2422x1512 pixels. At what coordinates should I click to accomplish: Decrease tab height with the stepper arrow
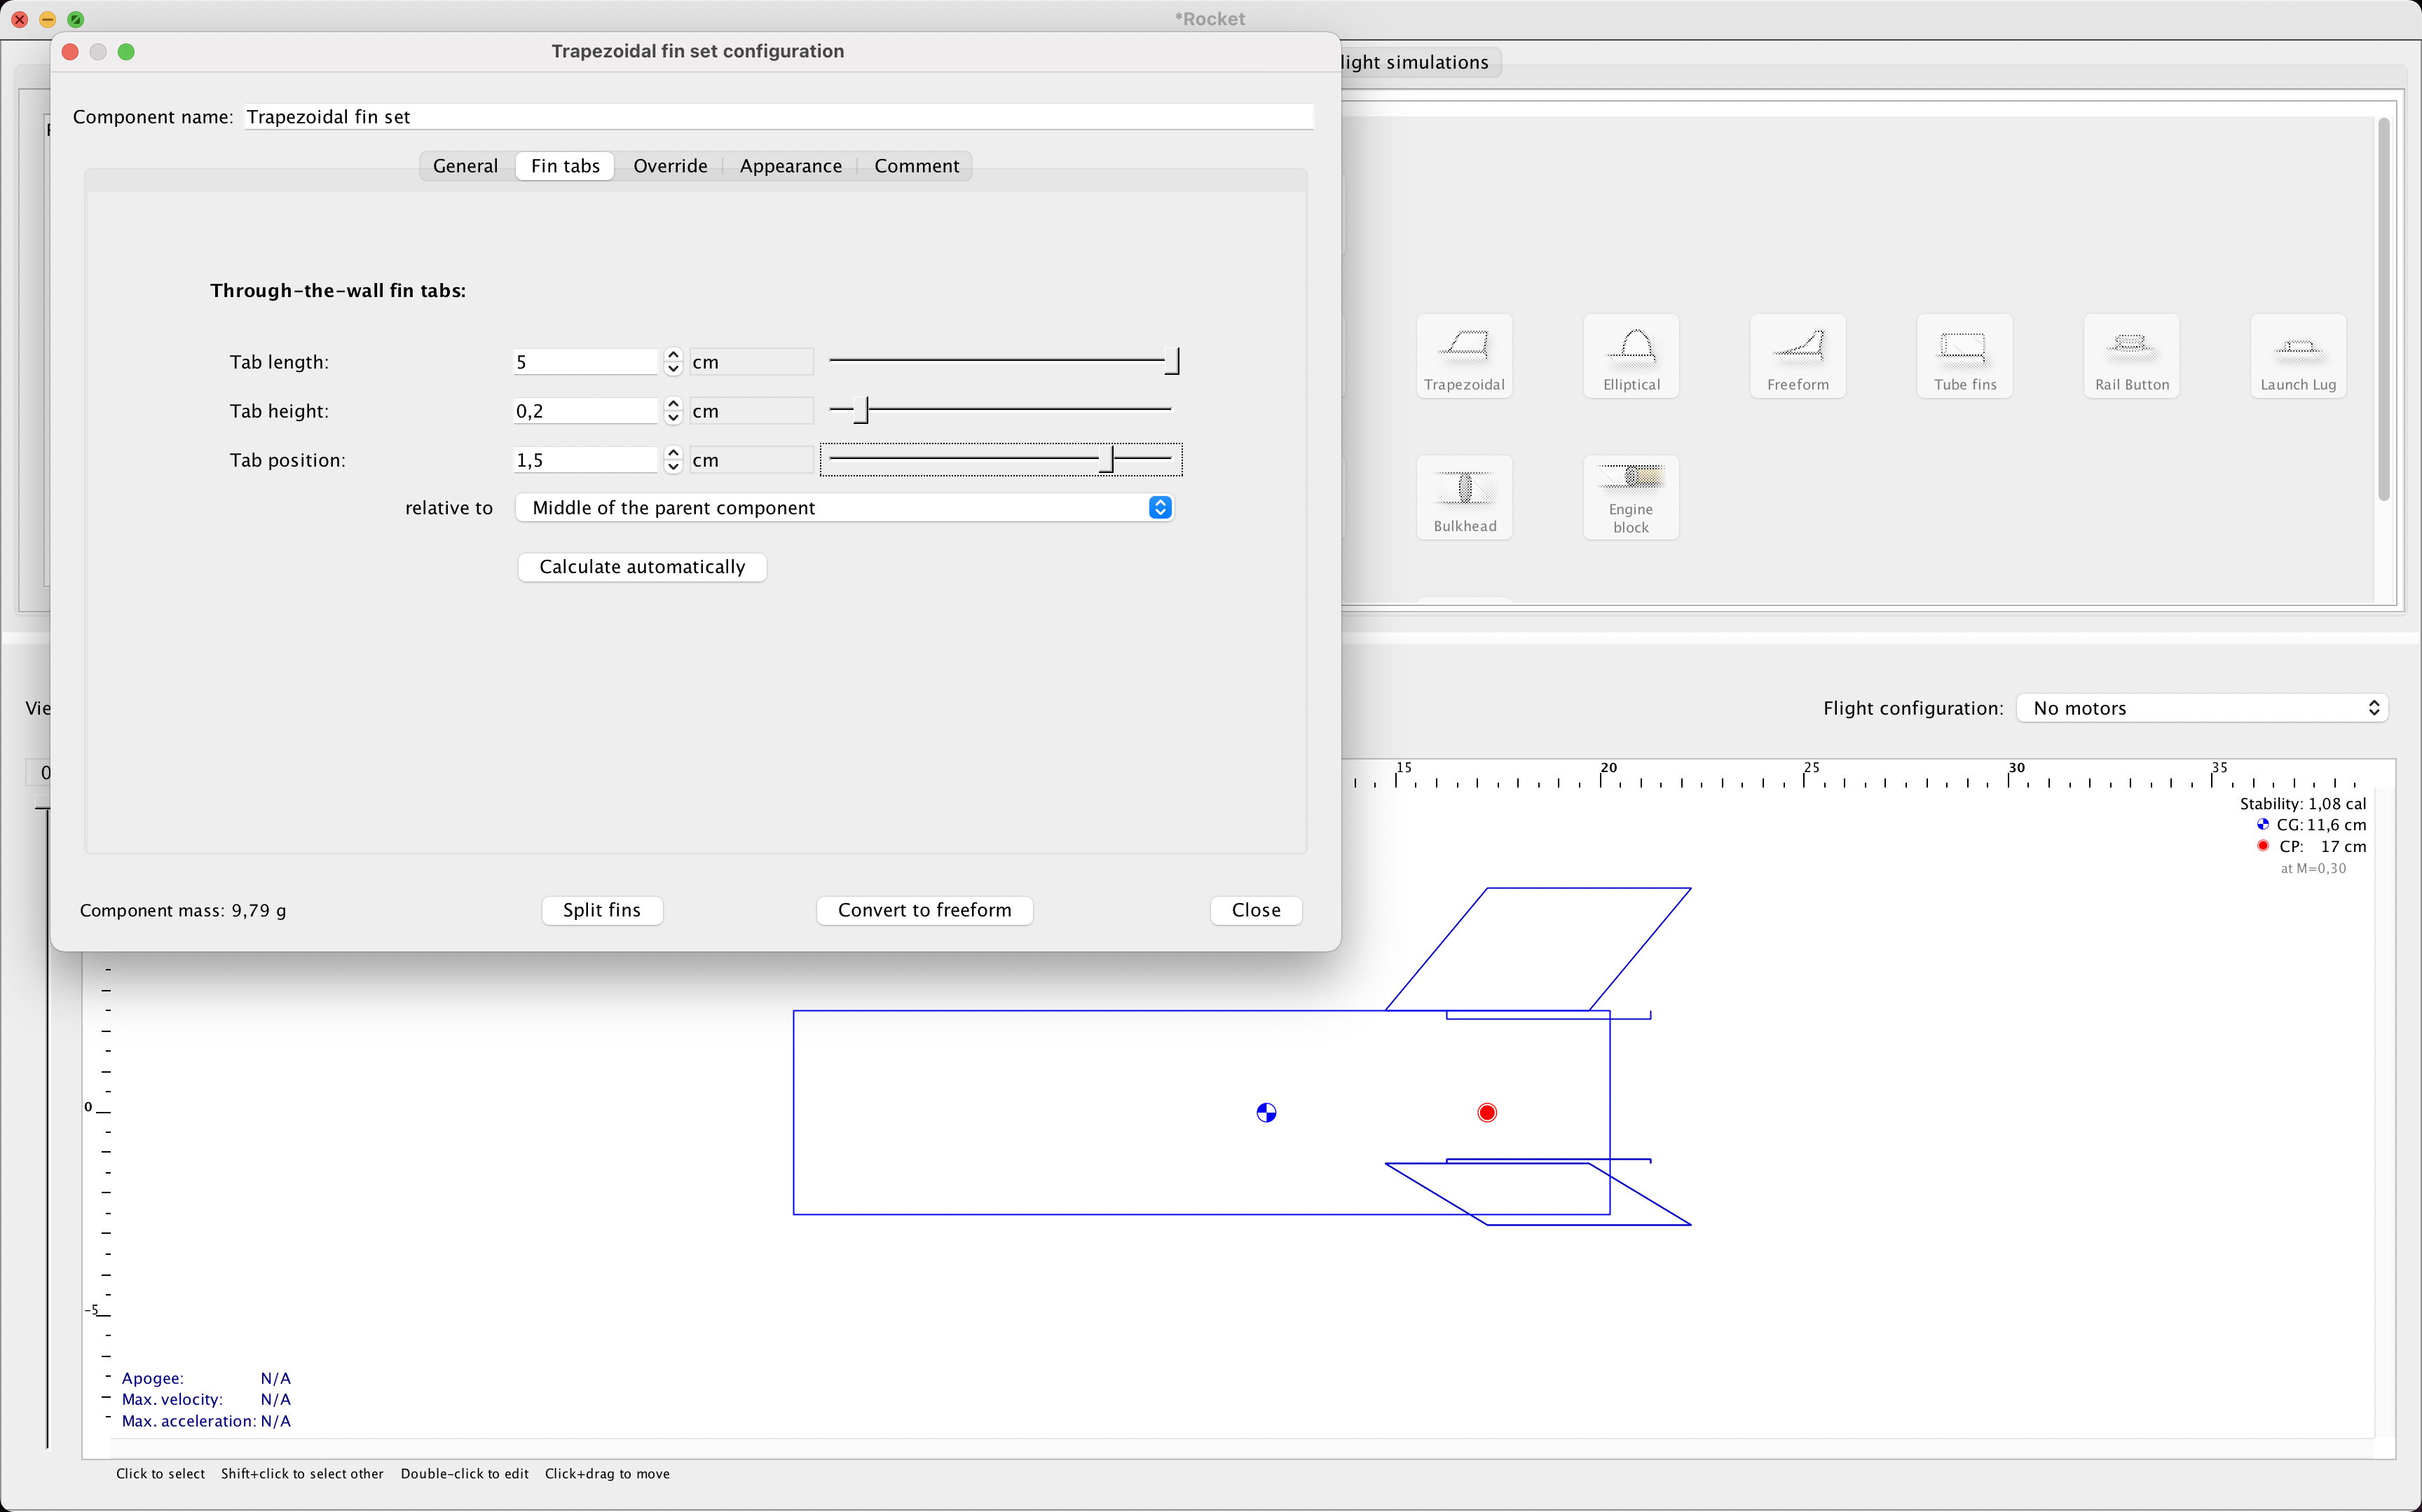[673, 417]
